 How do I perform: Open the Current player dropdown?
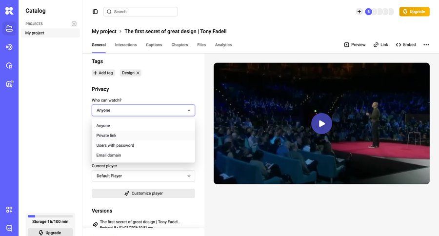(143, 176)
